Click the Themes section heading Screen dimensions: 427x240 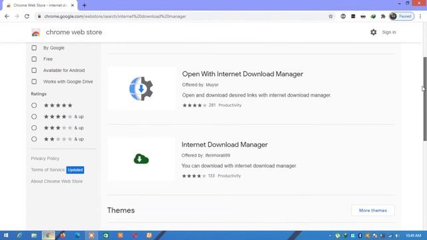point(121,211)
